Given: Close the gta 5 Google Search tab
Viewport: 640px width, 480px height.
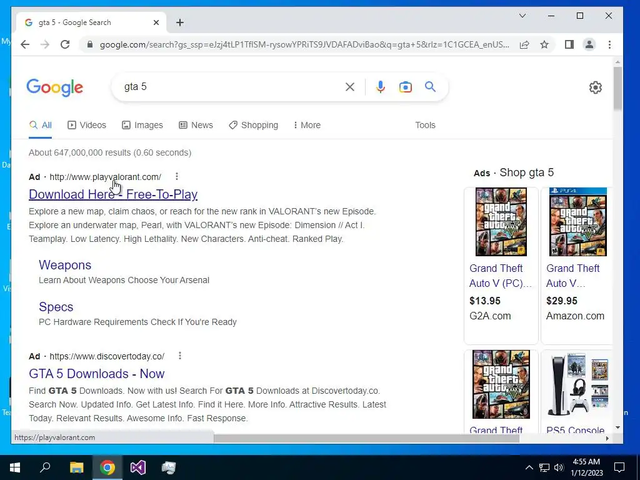Looking at the screenshot, I should tap(156, 22).
